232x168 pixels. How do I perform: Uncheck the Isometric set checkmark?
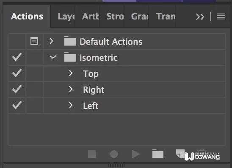click(17, 57)
